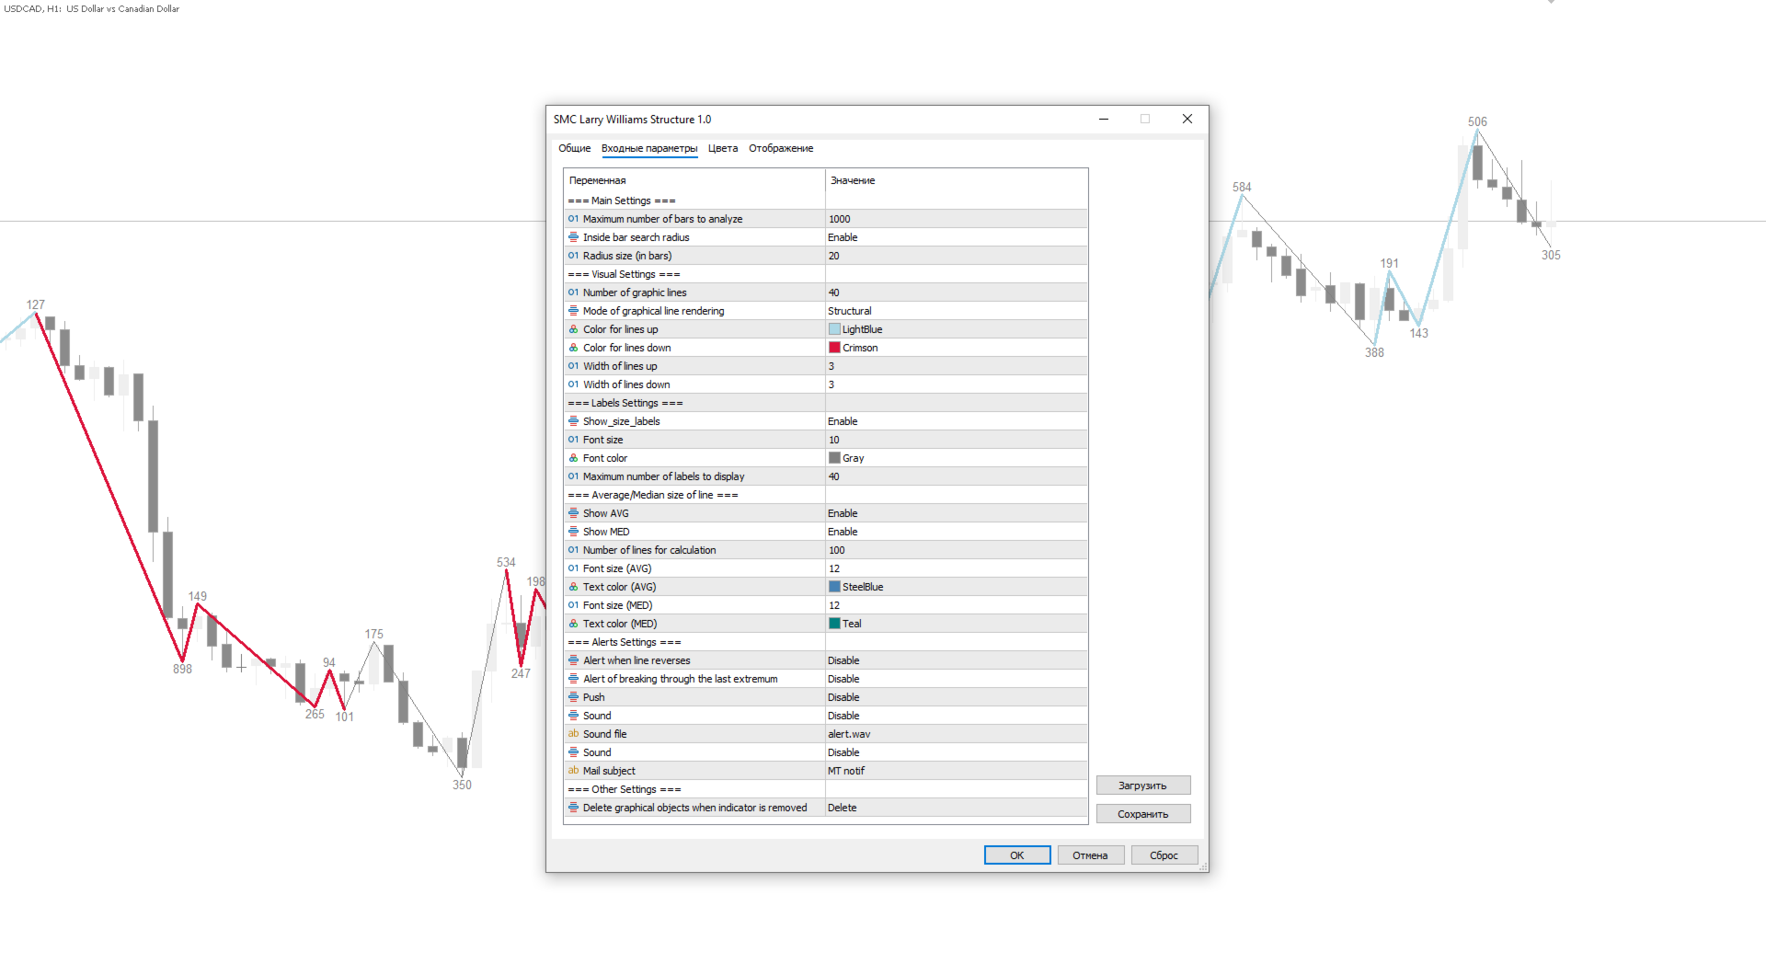Click the color icon beside Text color (MED)
The image size is (1766, 975).
tap(573, 624)
